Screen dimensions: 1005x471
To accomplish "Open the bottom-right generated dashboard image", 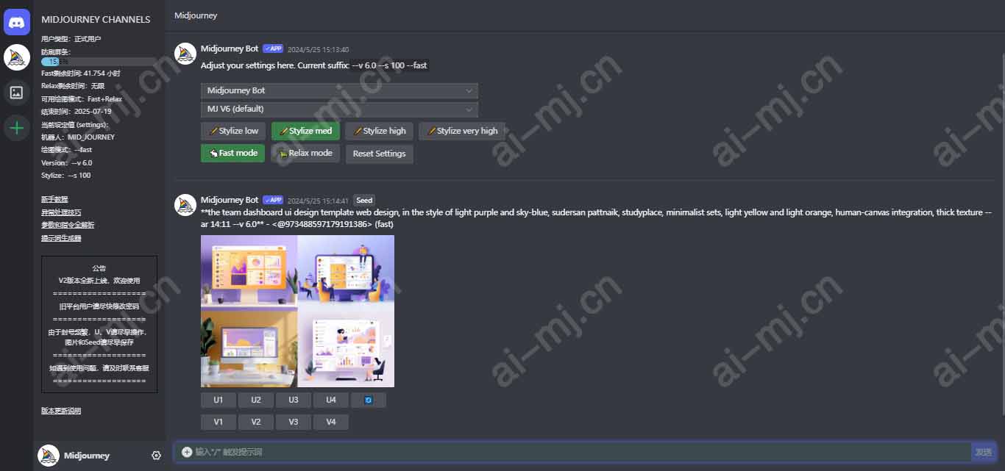I will (x=346, y=349).
